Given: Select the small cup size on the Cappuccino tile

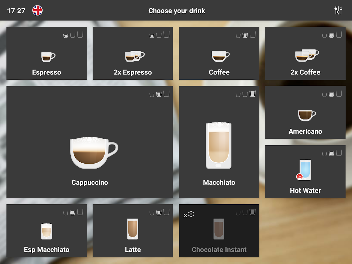Looking at the screenshot, I should click(x=152, y=95).
